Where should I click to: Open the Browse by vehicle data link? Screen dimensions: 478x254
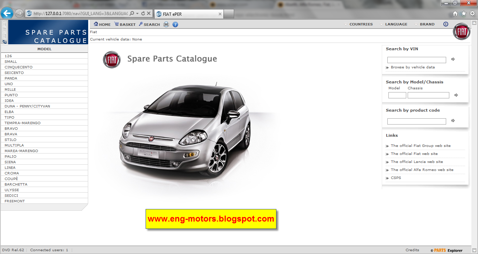pos(413,67)
